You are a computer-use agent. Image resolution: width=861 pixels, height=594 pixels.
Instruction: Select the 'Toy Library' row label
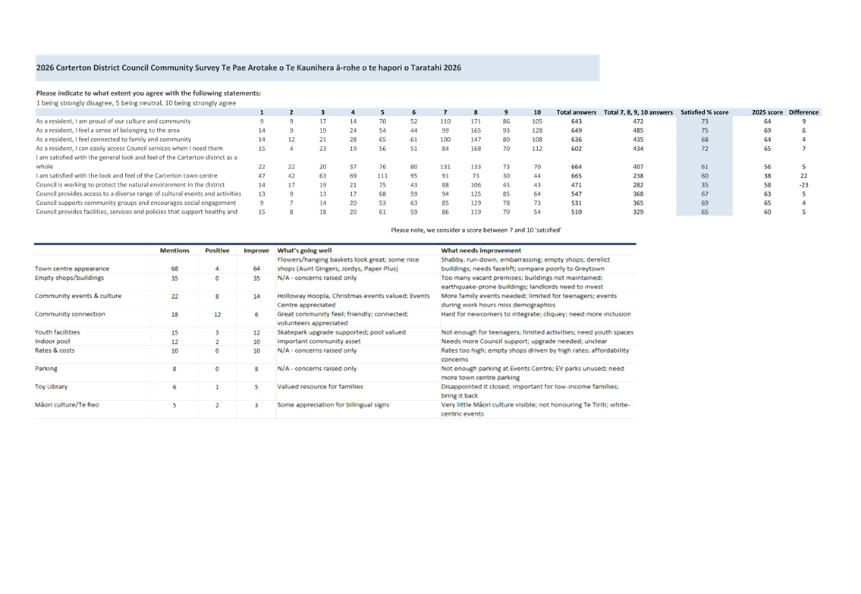click(51, 386)
